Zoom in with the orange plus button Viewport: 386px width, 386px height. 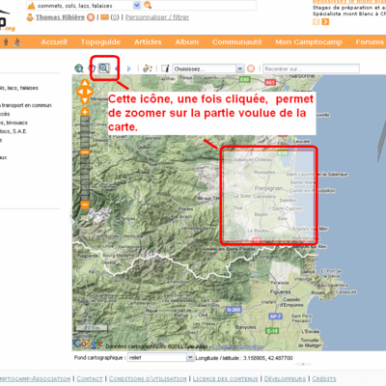tap(85, 112)
